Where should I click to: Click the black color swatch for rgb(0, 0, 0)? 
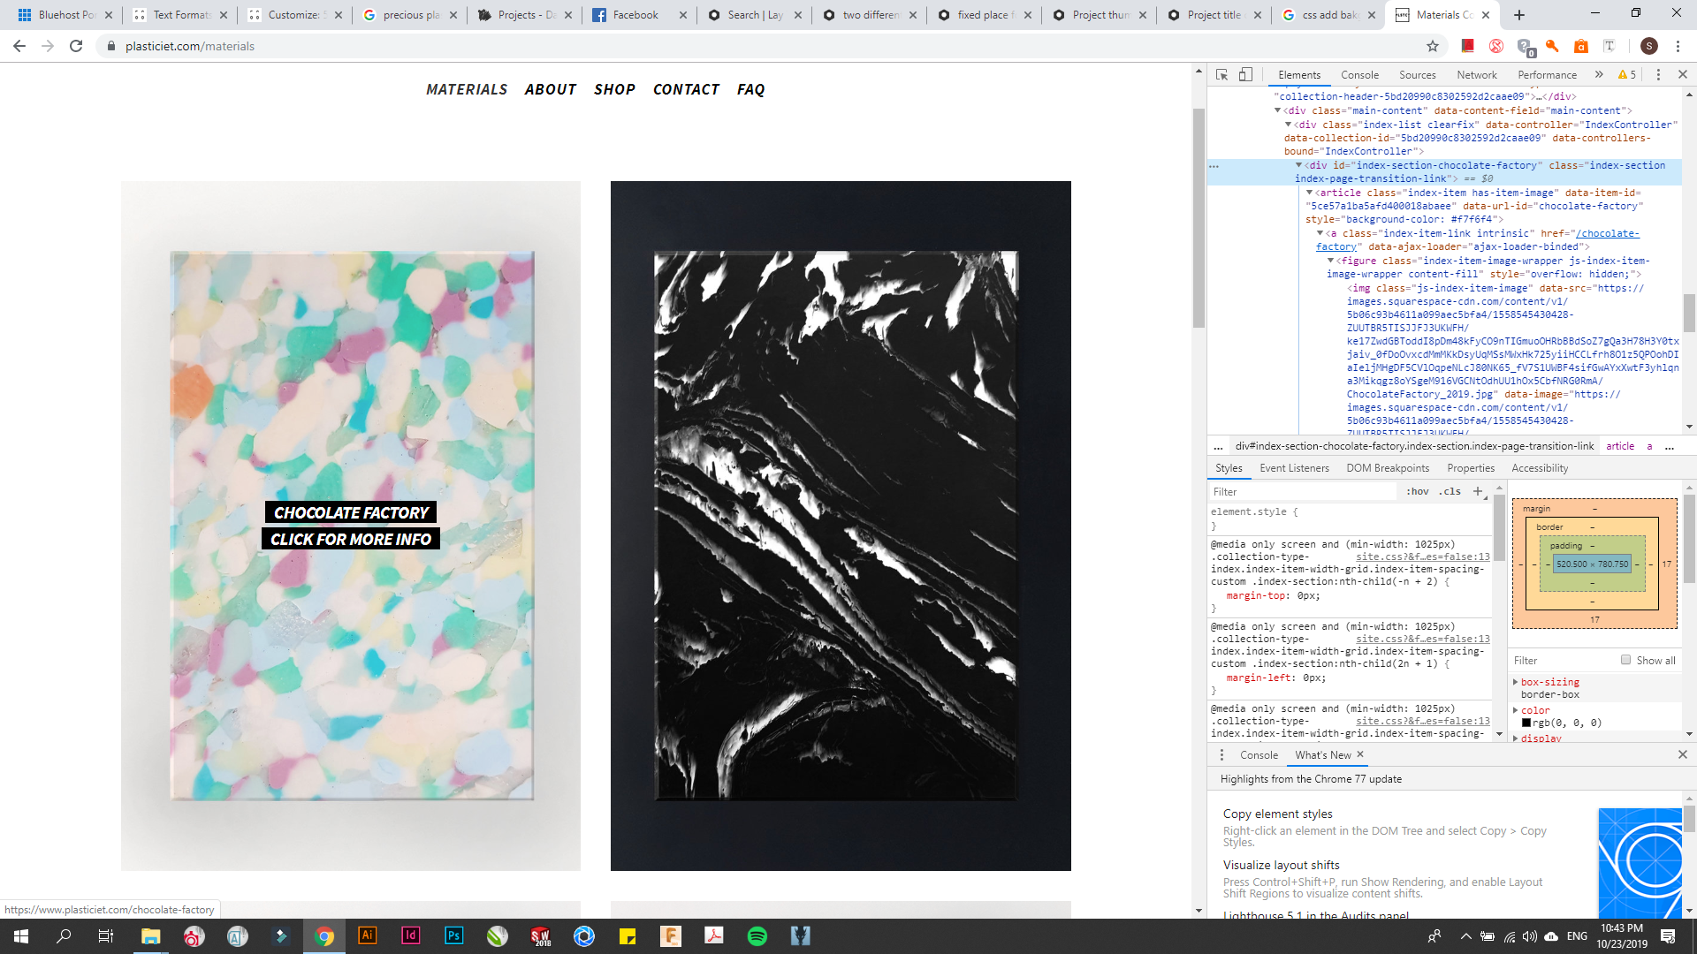point(1526,723)
